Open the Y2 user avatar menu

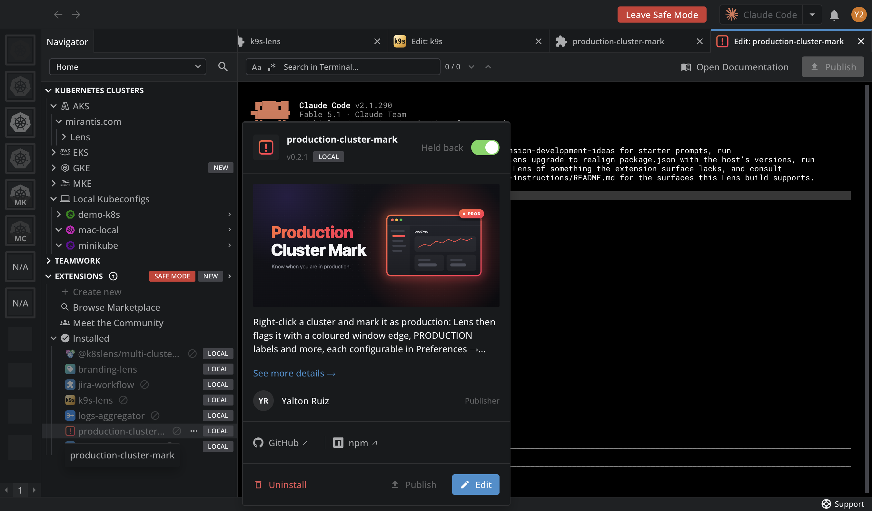coord(858,15)
